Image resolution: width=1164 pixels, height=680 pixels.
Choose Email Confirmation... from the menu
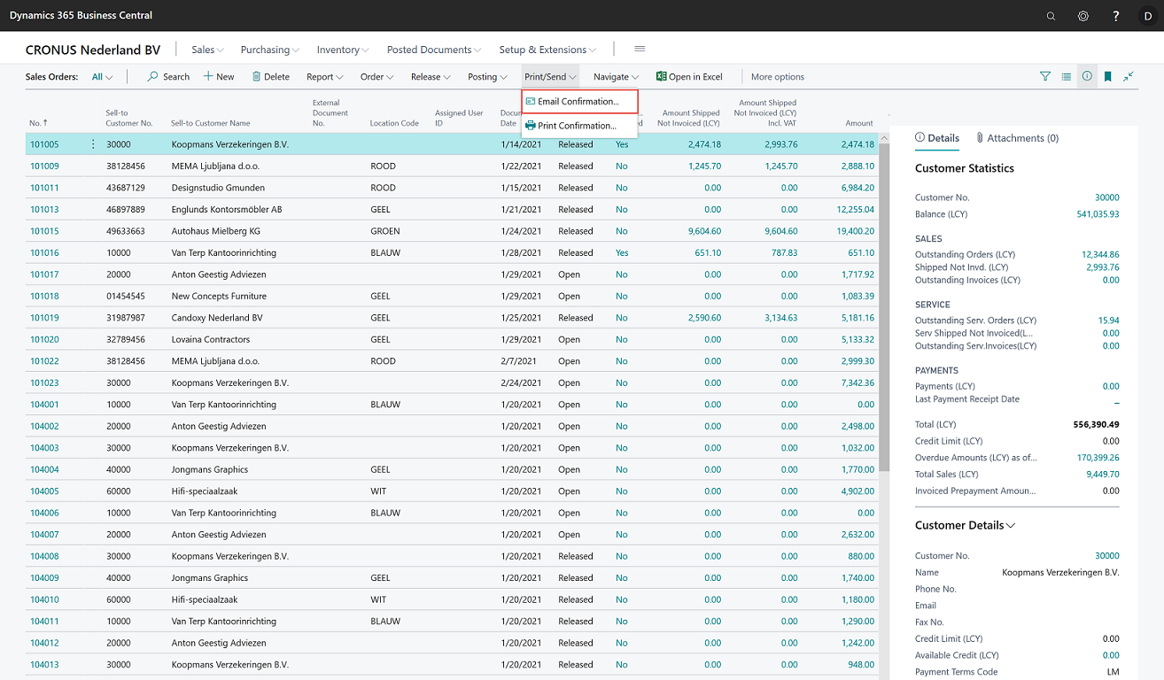pos(579,102)
